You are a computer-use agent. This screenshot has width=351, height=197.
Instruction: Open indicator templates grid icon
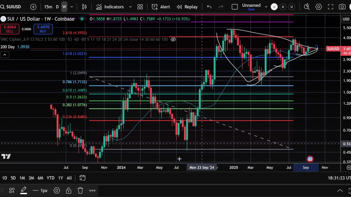140,7
